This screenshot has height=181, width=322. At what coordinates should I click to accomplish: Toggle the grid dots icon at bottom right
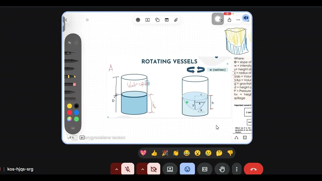pos(245,138)
